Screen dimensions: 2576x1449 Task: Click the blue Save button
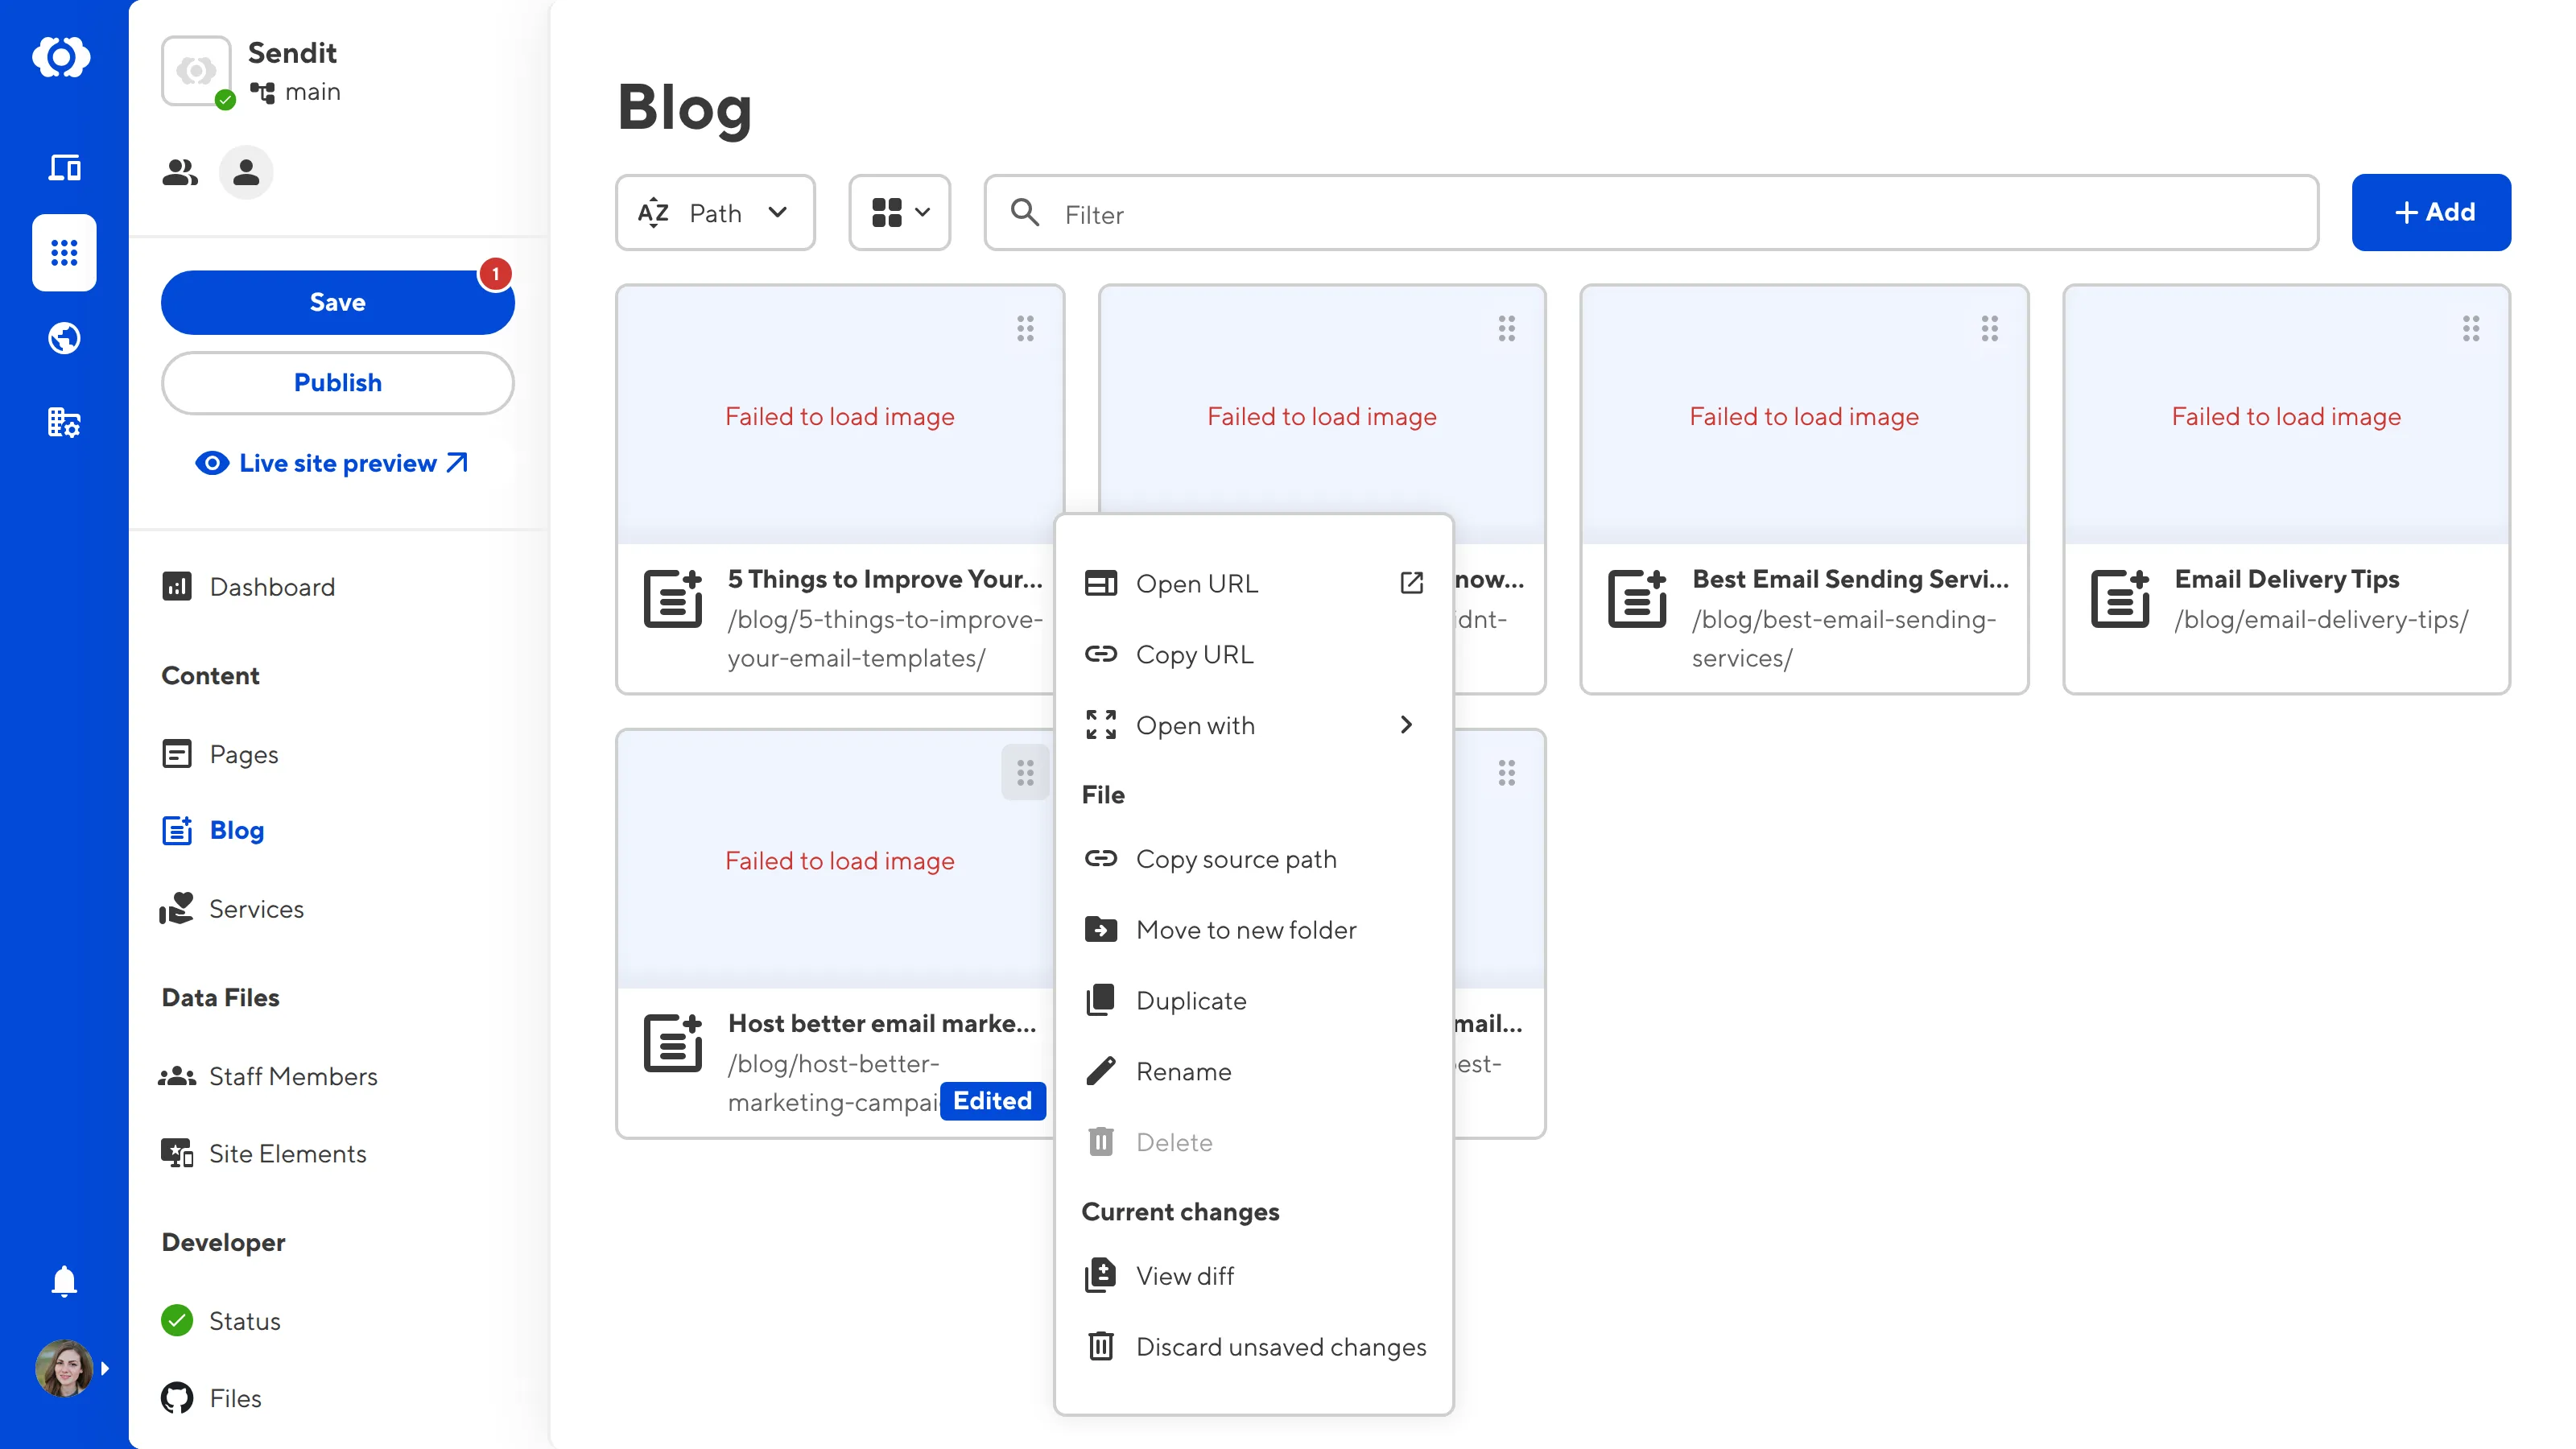click(x=337, y=302)
